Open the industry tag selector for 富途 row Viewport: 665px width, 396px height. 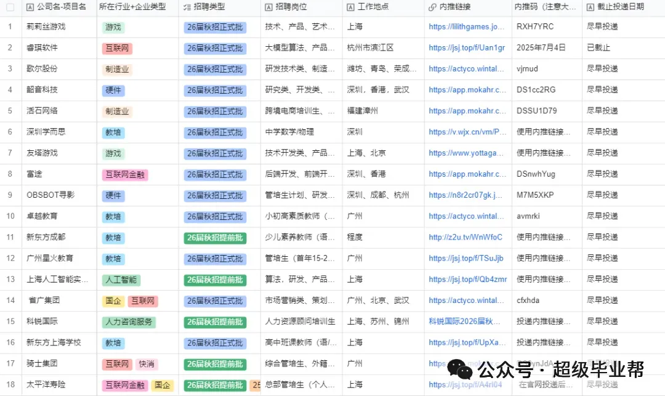coord(125,174)
